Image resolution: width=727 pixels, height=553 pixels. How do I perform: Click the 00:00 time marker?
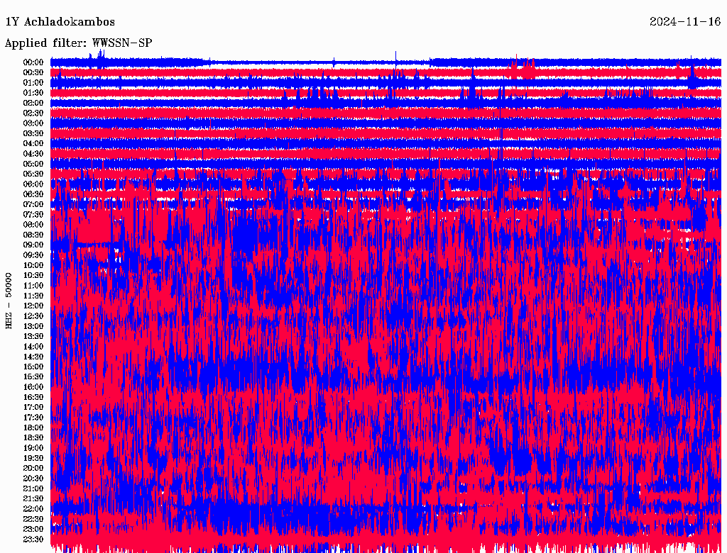pyautogui.click(x=33, y=62)
